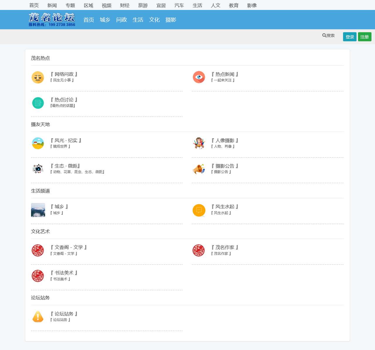
Task: Open the 人像摄影 cartoon icon
Action: (199, 143)
